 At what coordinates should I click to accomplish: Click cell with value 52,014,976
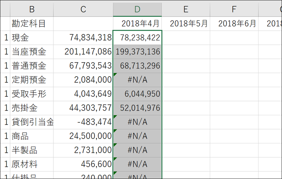click(x=137, y=108)
